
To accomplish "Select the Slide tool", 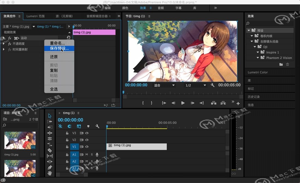I will (x=50, y=161).
